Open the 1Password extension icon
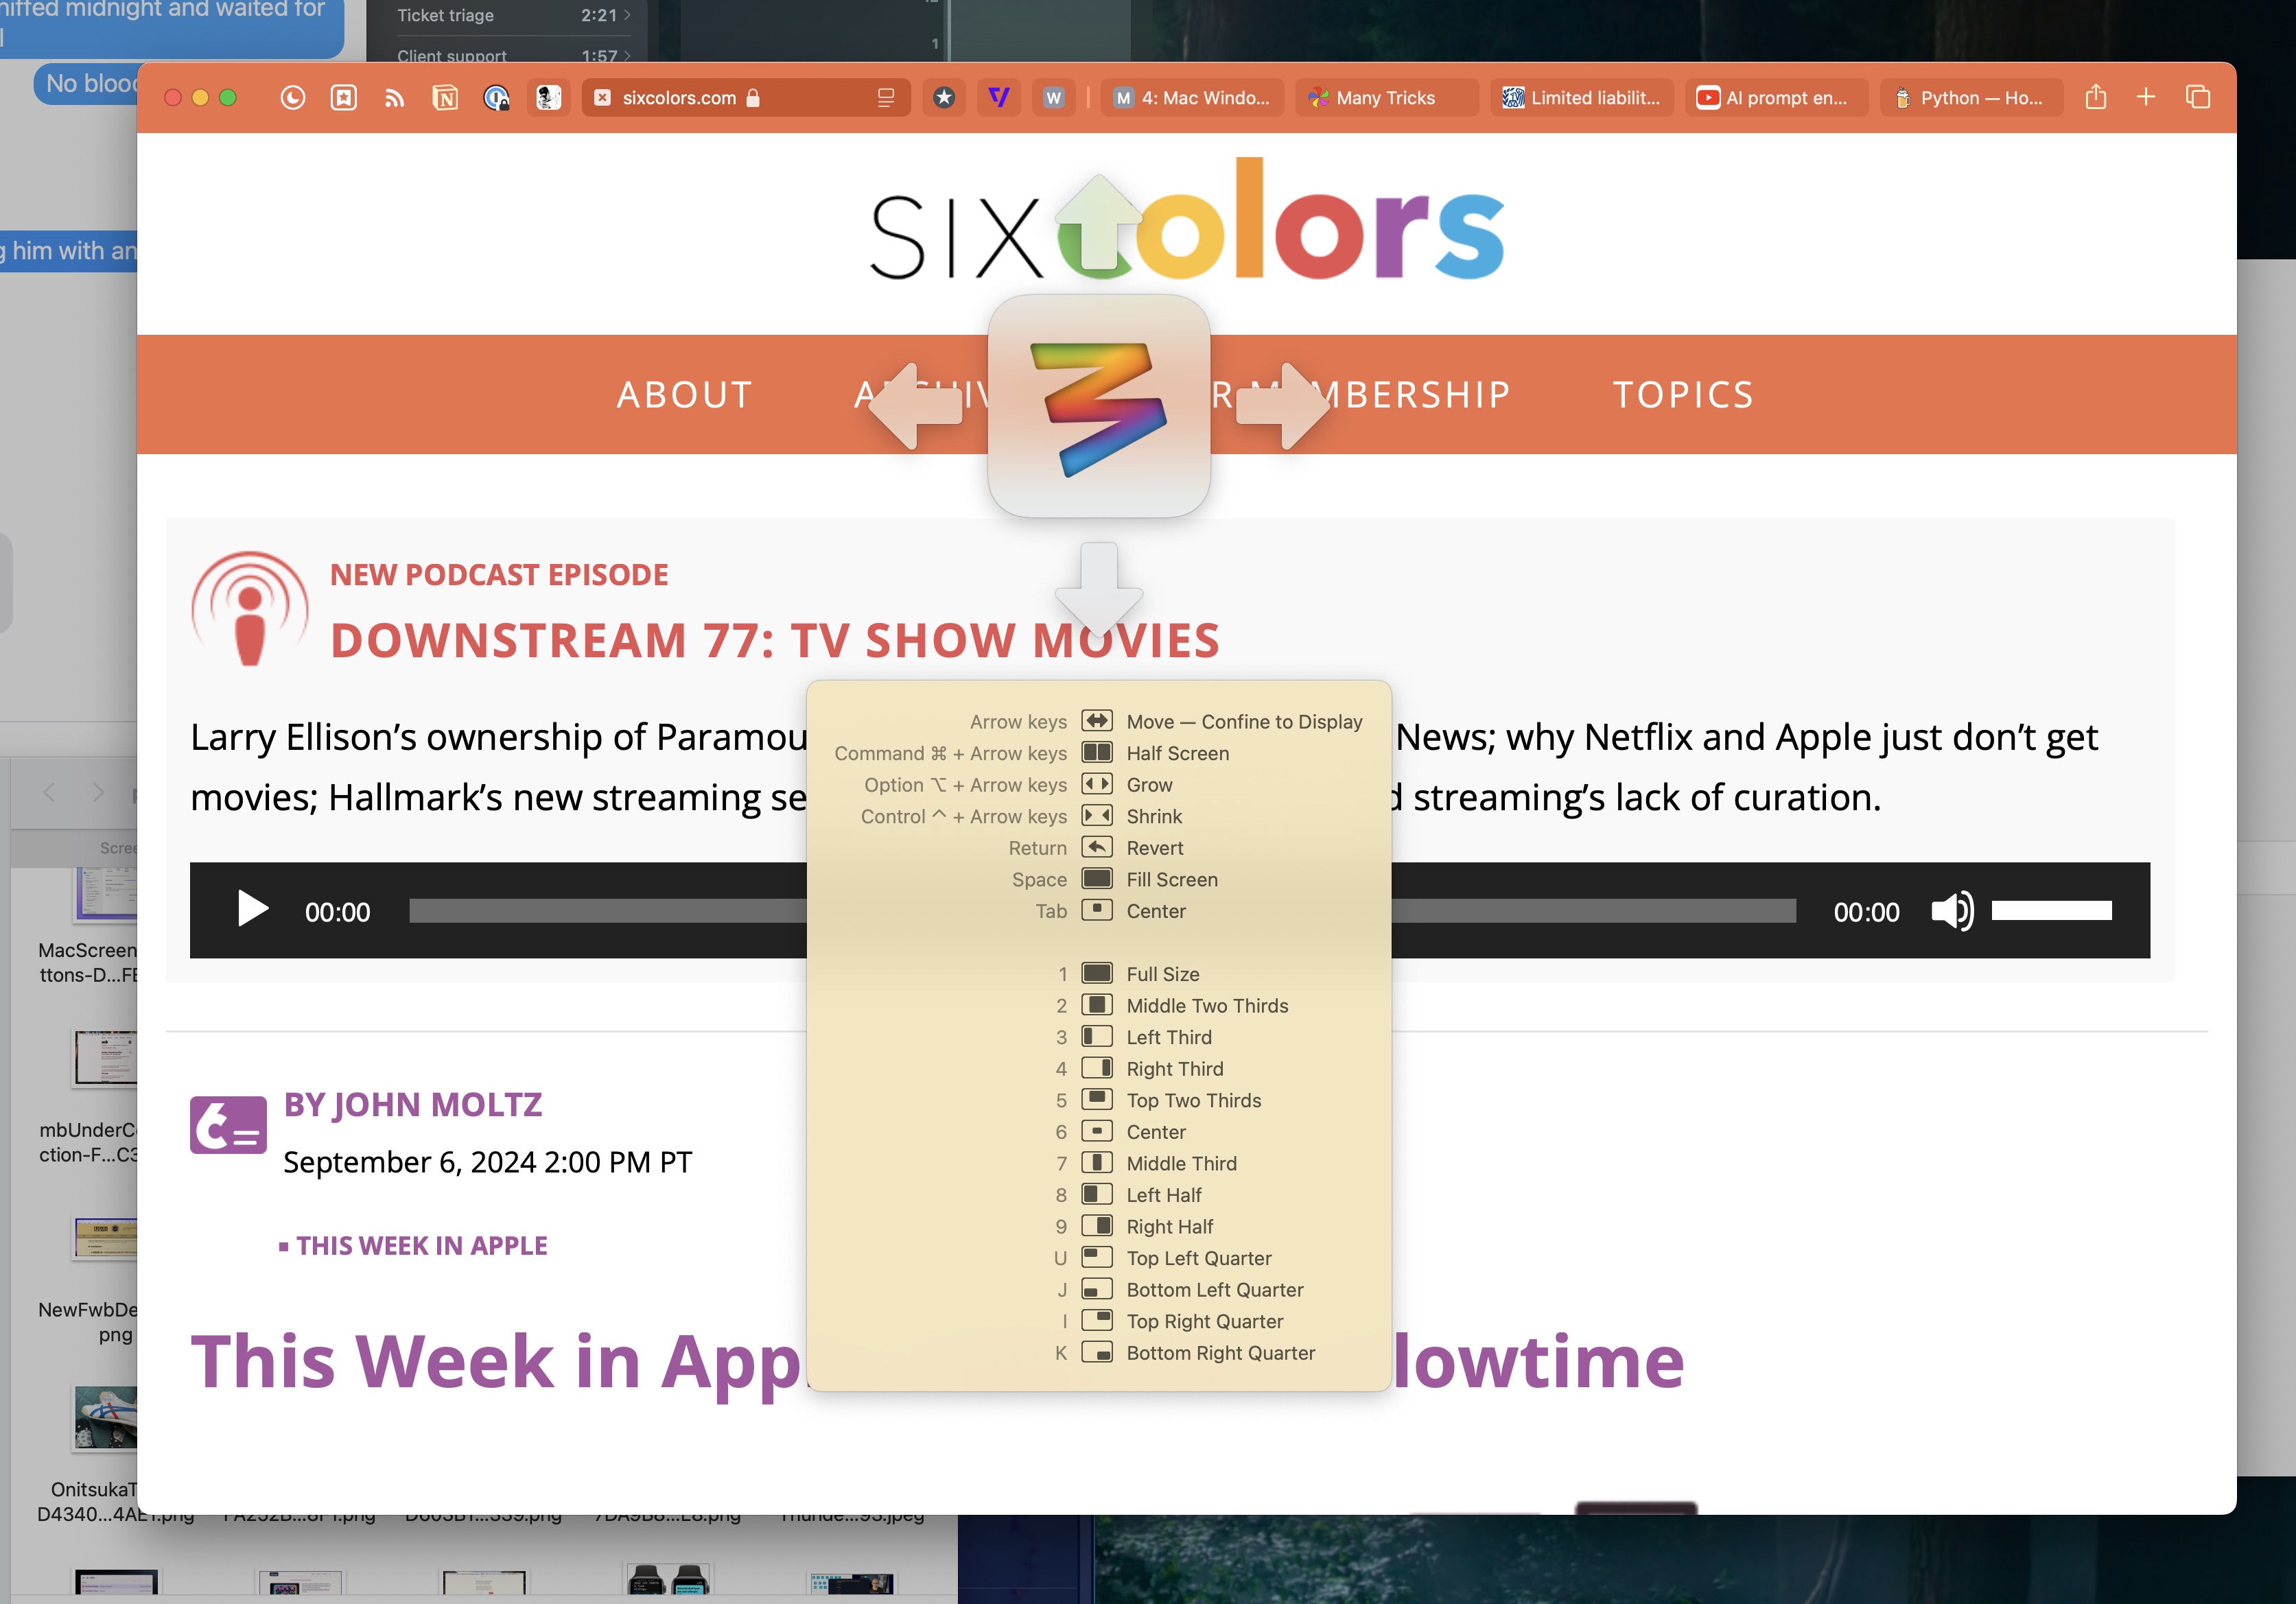This screenshot has height=1604, width=2296. [x=496, y=97]
